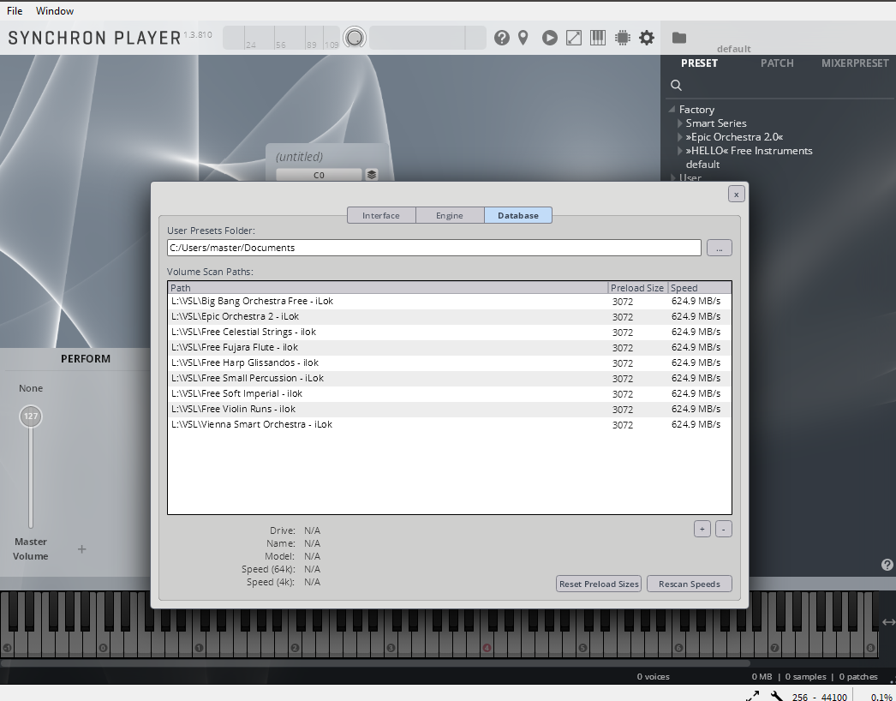Expand the HELLO Free Instruments folder
The image size is (896, 701).
[680, 150]
